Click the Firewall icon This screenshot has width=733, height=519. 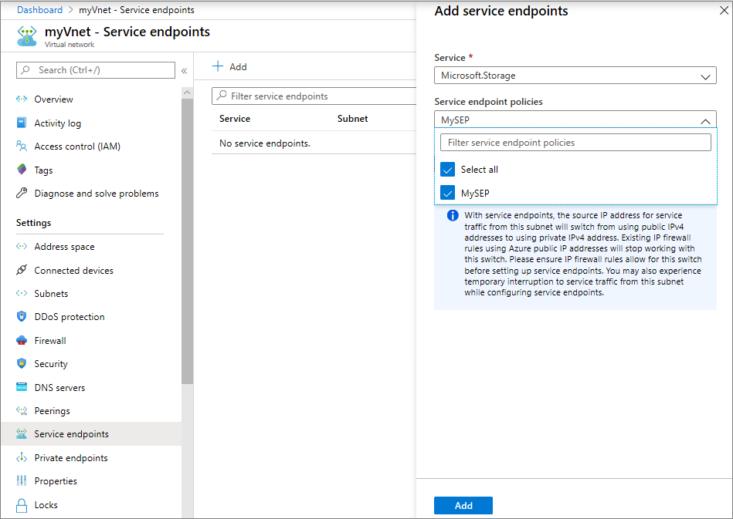click(x=22, y=341)
